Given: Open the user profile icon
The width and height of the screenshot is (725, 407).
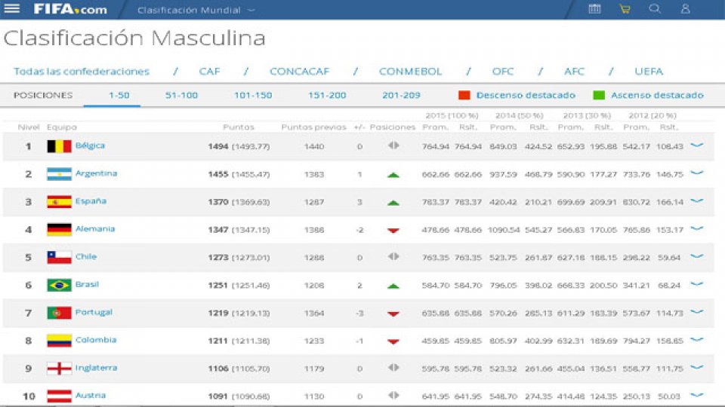Looking at the screenshot, I should coord(685,9).
